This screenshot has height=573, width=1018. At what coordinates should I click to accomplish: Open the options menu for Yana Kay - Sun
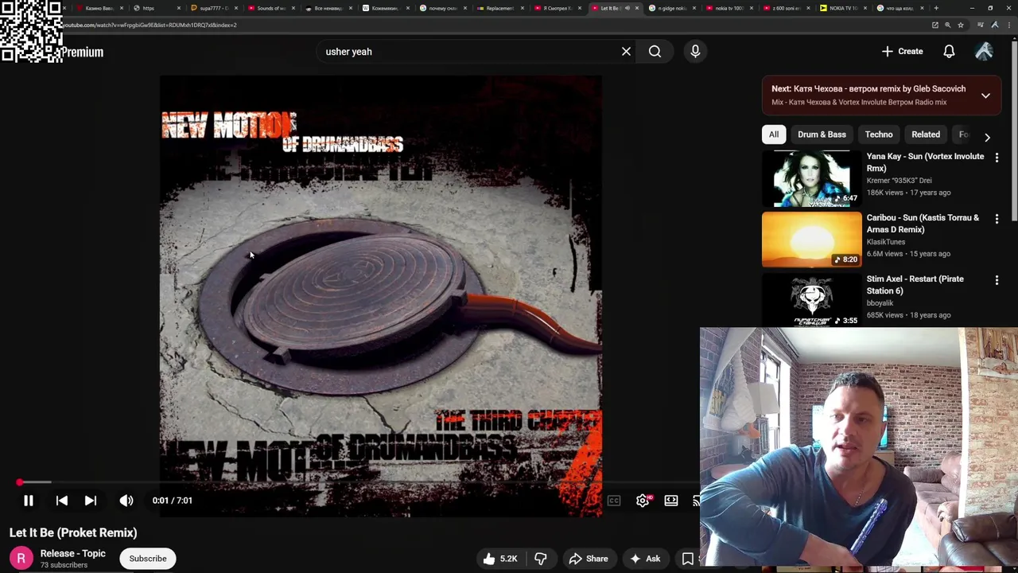click(997, 158)
